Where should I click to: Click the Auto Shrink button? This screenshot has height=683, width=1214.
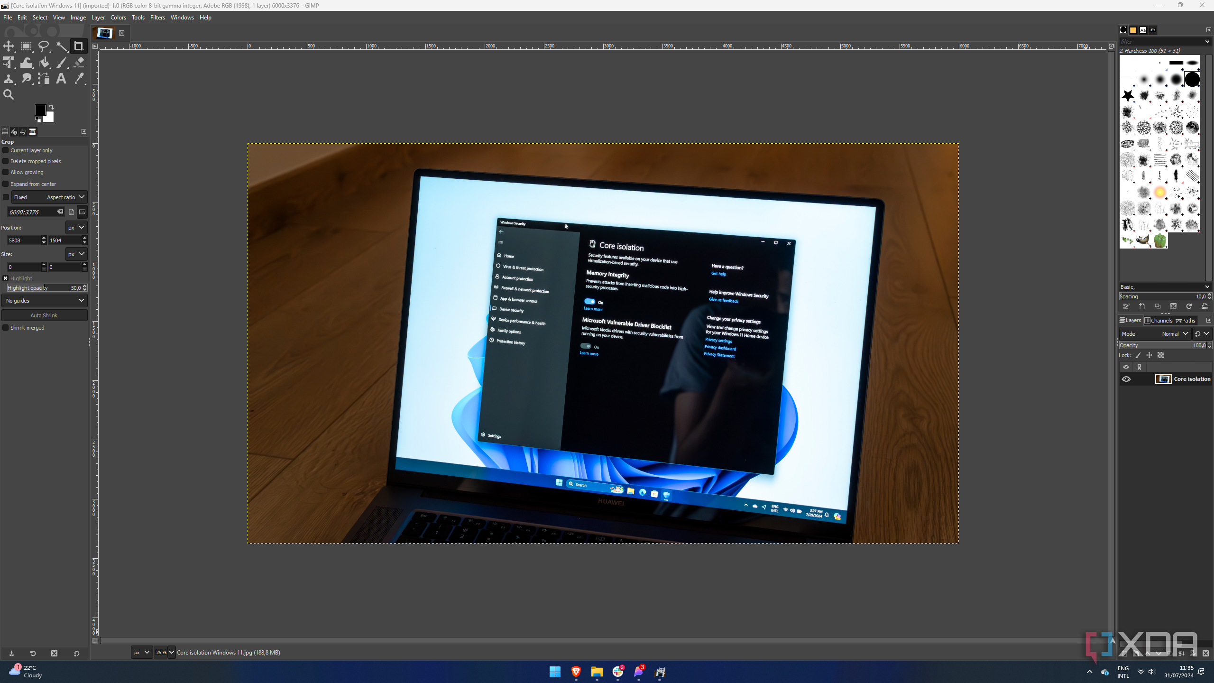pyautogui.click(x=44, y=315)
